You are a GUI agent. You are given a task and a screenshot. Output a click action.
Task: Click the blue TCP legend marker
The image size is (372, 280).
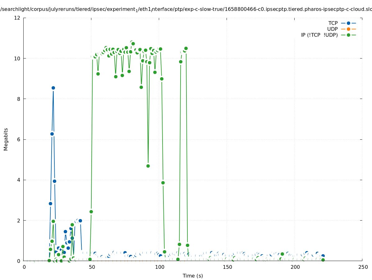click(348, 23)
